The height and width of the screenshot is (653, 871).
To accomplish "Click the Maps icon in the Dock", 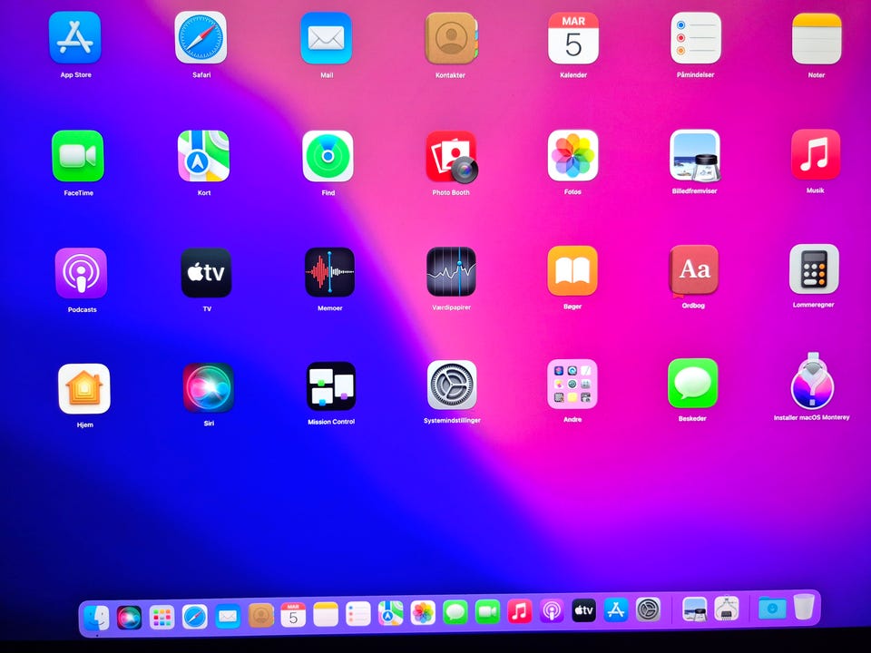I will tap(390, 614).
